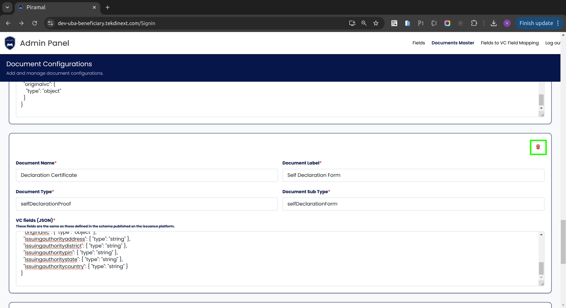Open browser downloads icon
Screen dimensions: 566x308
click(x=494, y=23)
